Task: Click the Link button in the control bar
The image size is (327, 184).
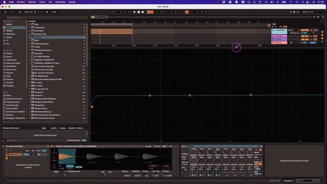Action: coord(5,12)
